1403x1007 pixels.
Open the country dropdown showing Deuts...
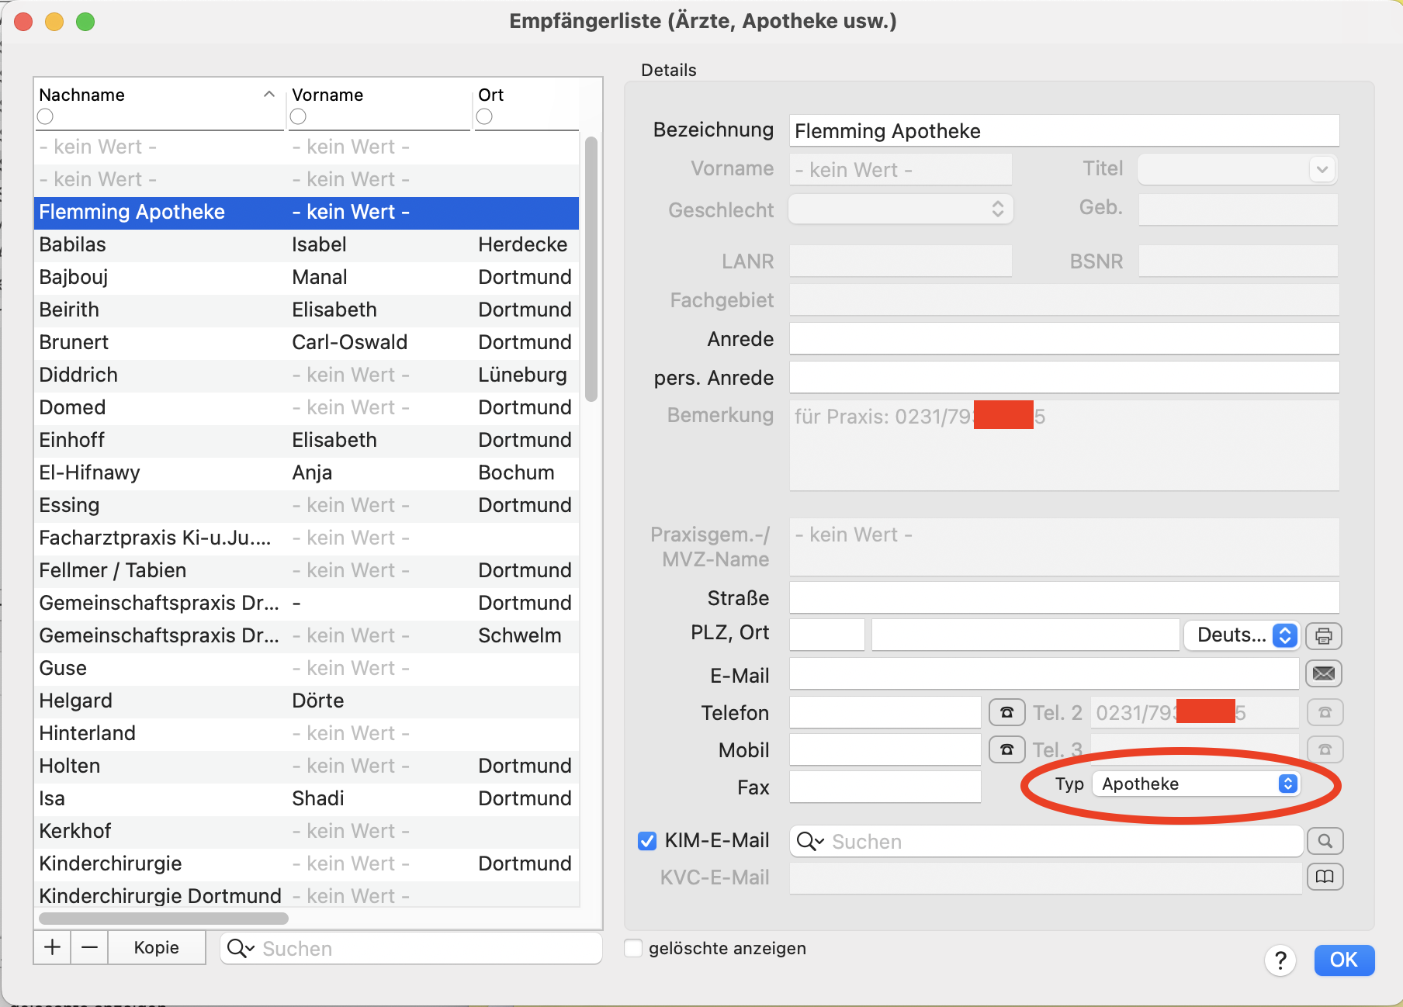(x=1241, y=635)
